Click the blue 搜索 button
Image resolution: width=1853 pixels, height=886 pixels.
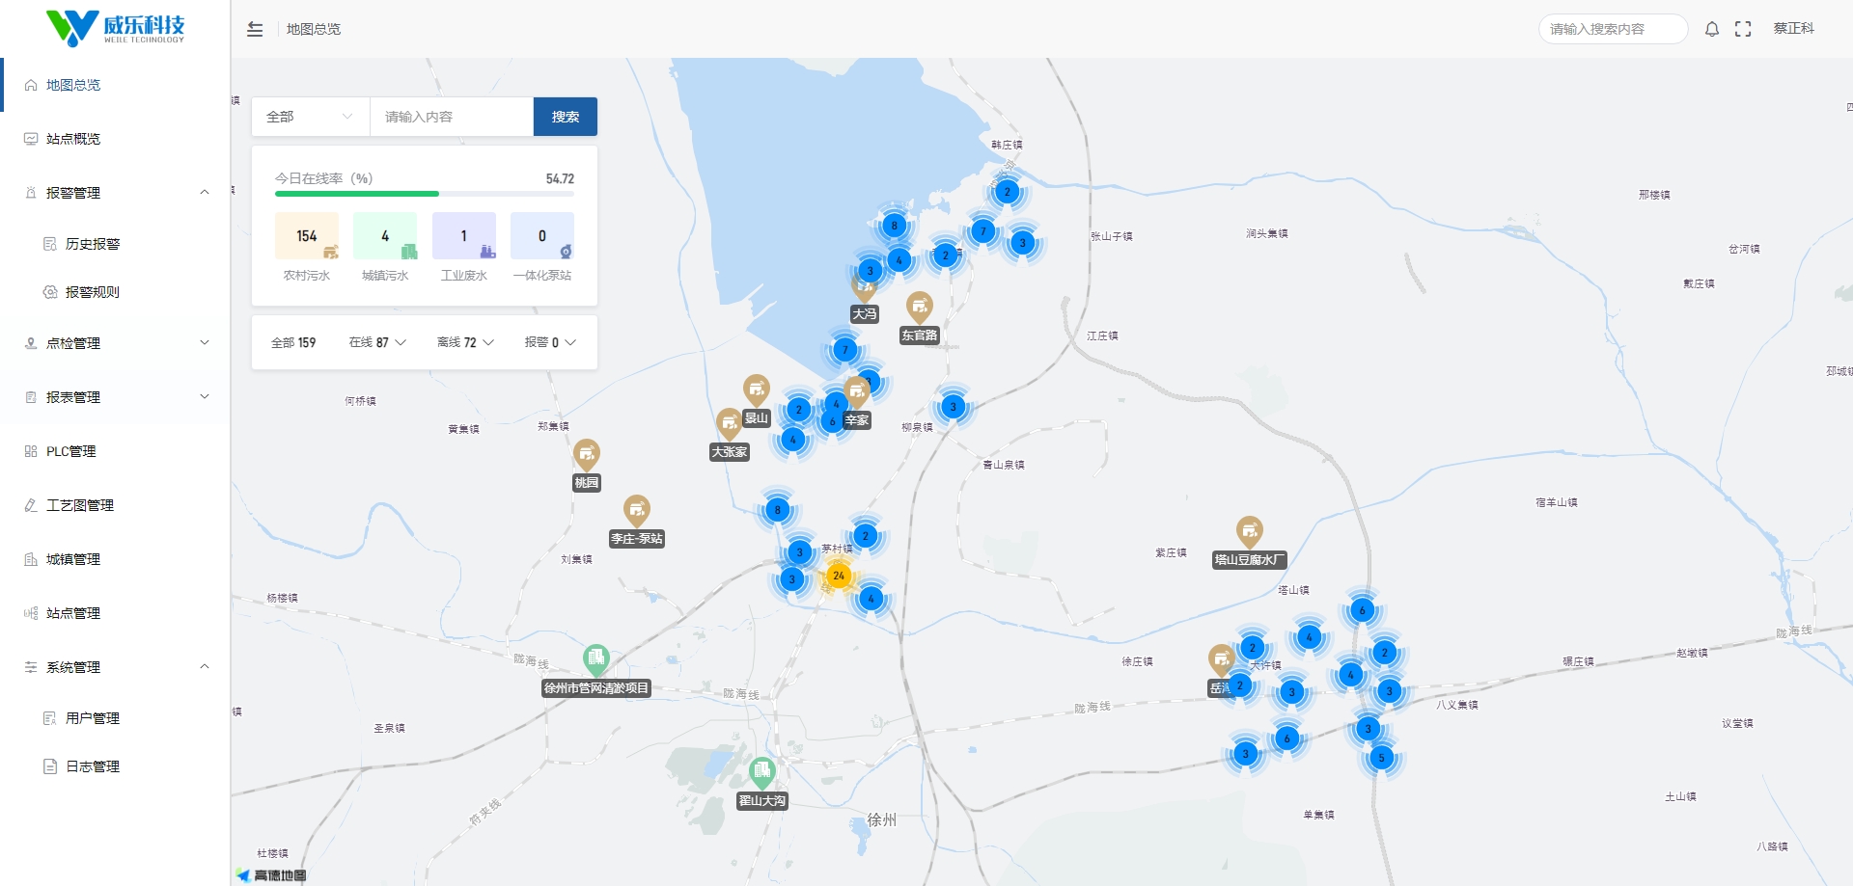(565, 117)
